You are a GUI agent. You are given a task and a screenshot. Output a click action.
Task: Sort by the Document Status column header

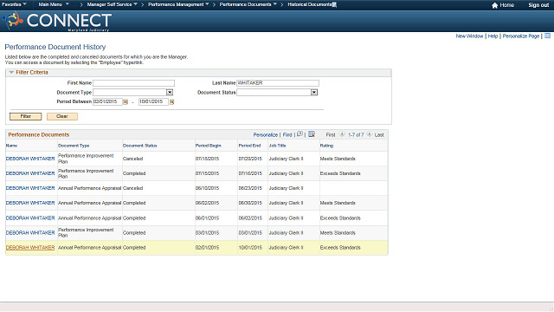(x=139, y=146)
